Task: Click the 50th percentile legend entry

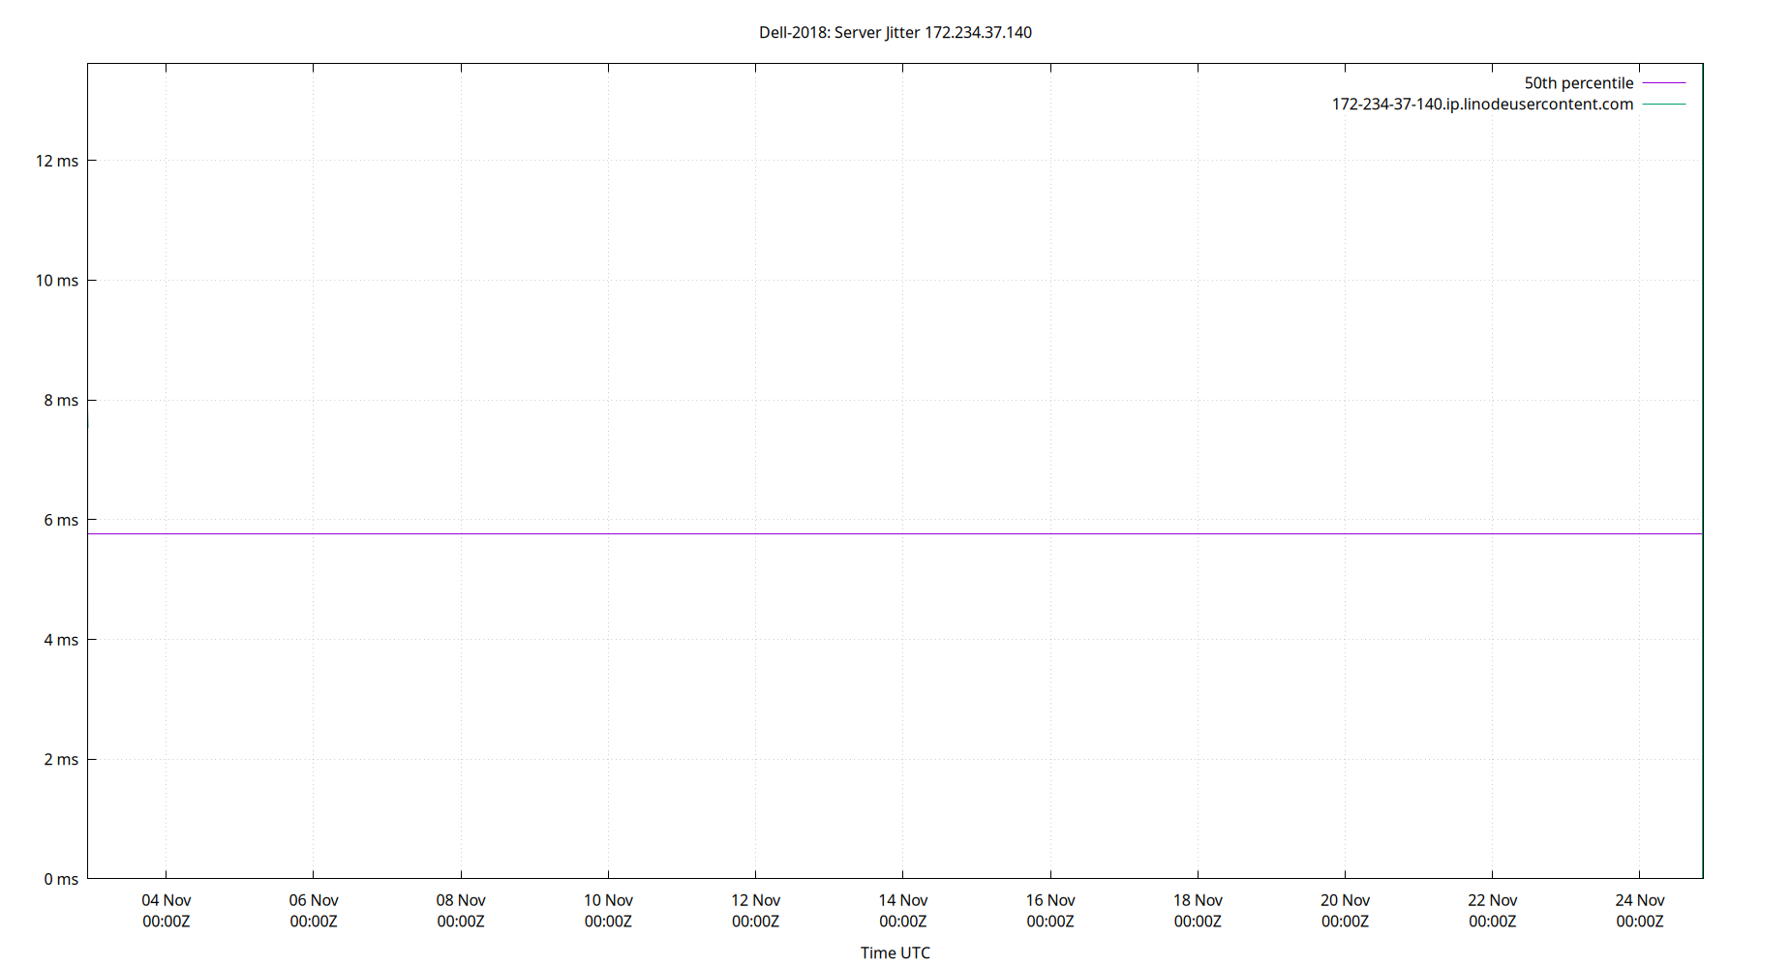Action: (x=1578, y=82)
